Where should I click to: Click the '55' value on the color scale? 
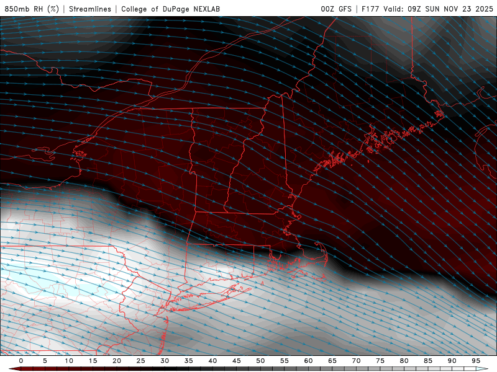(285, 361)
